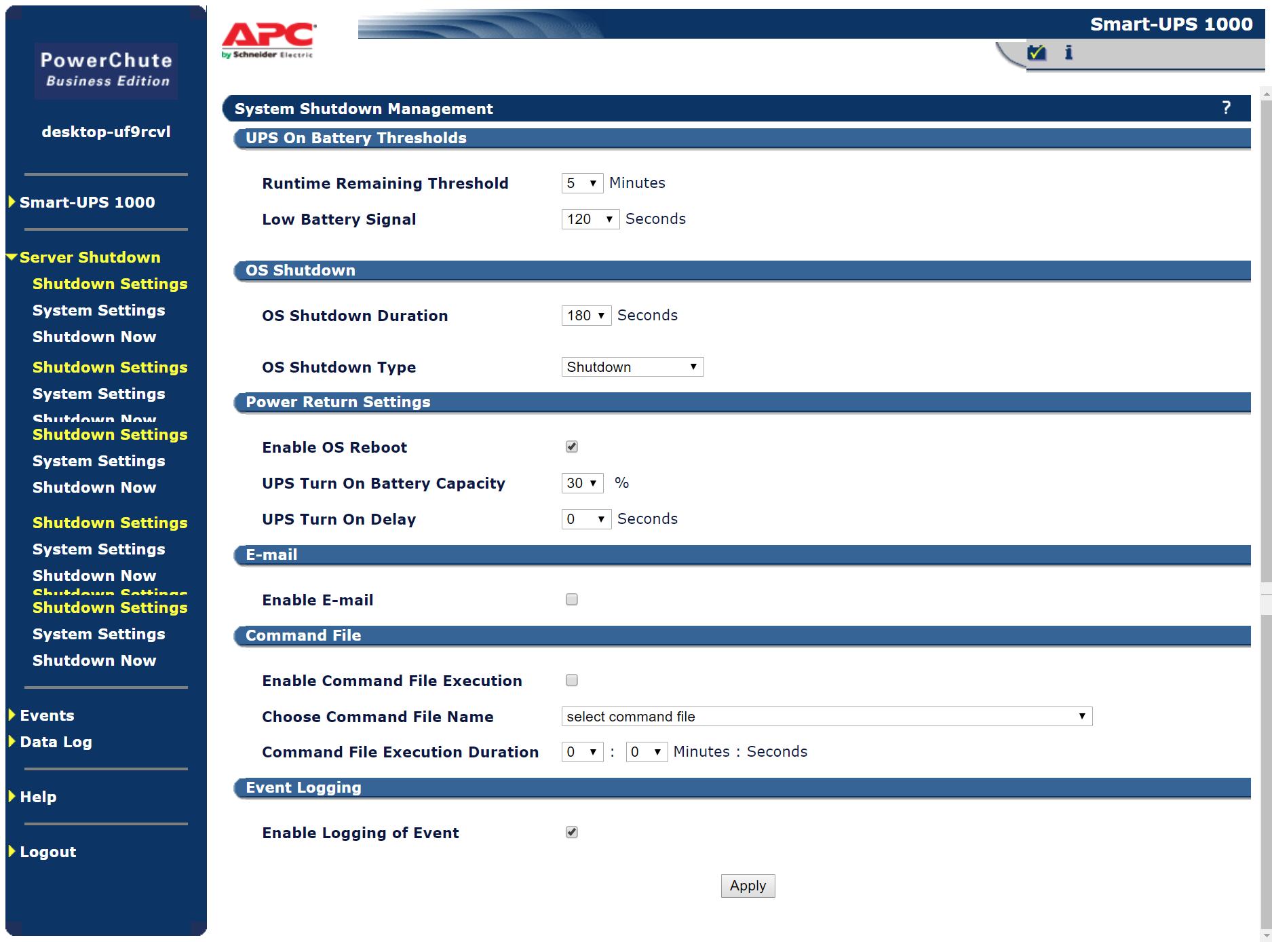1272x942 pixels.
Task: Toggle Enable Logging of Event checkbox
Action: click(x=572, y=832)
